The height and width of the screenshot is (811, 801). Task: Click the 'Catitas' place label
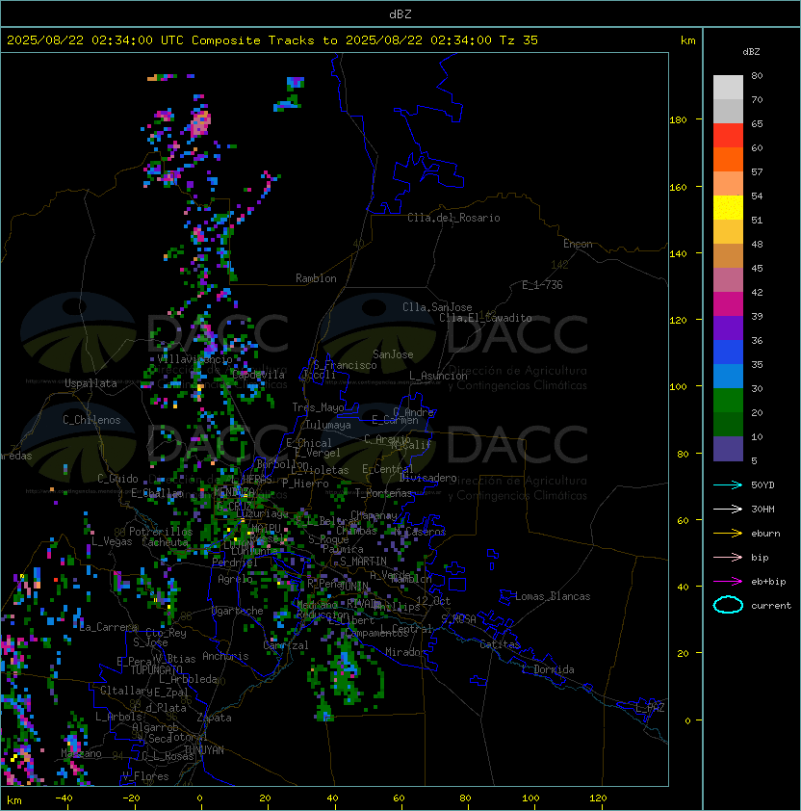point(500,644)
